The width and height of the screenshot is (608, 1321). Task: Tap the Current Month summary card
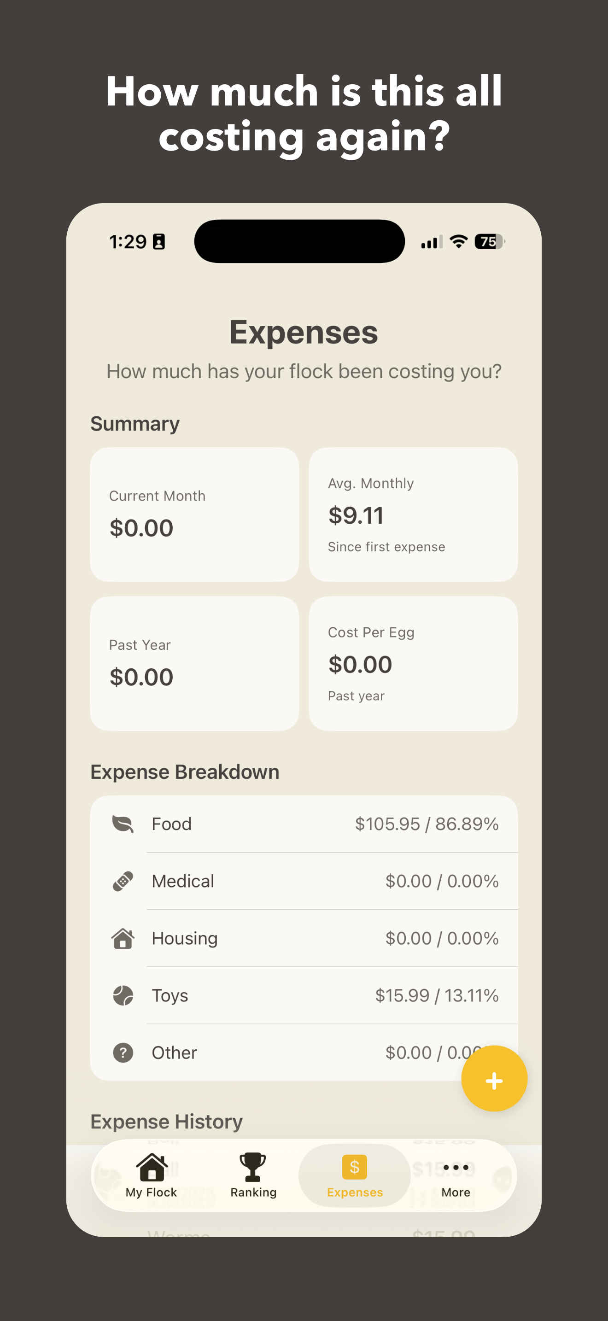[194, 514]
